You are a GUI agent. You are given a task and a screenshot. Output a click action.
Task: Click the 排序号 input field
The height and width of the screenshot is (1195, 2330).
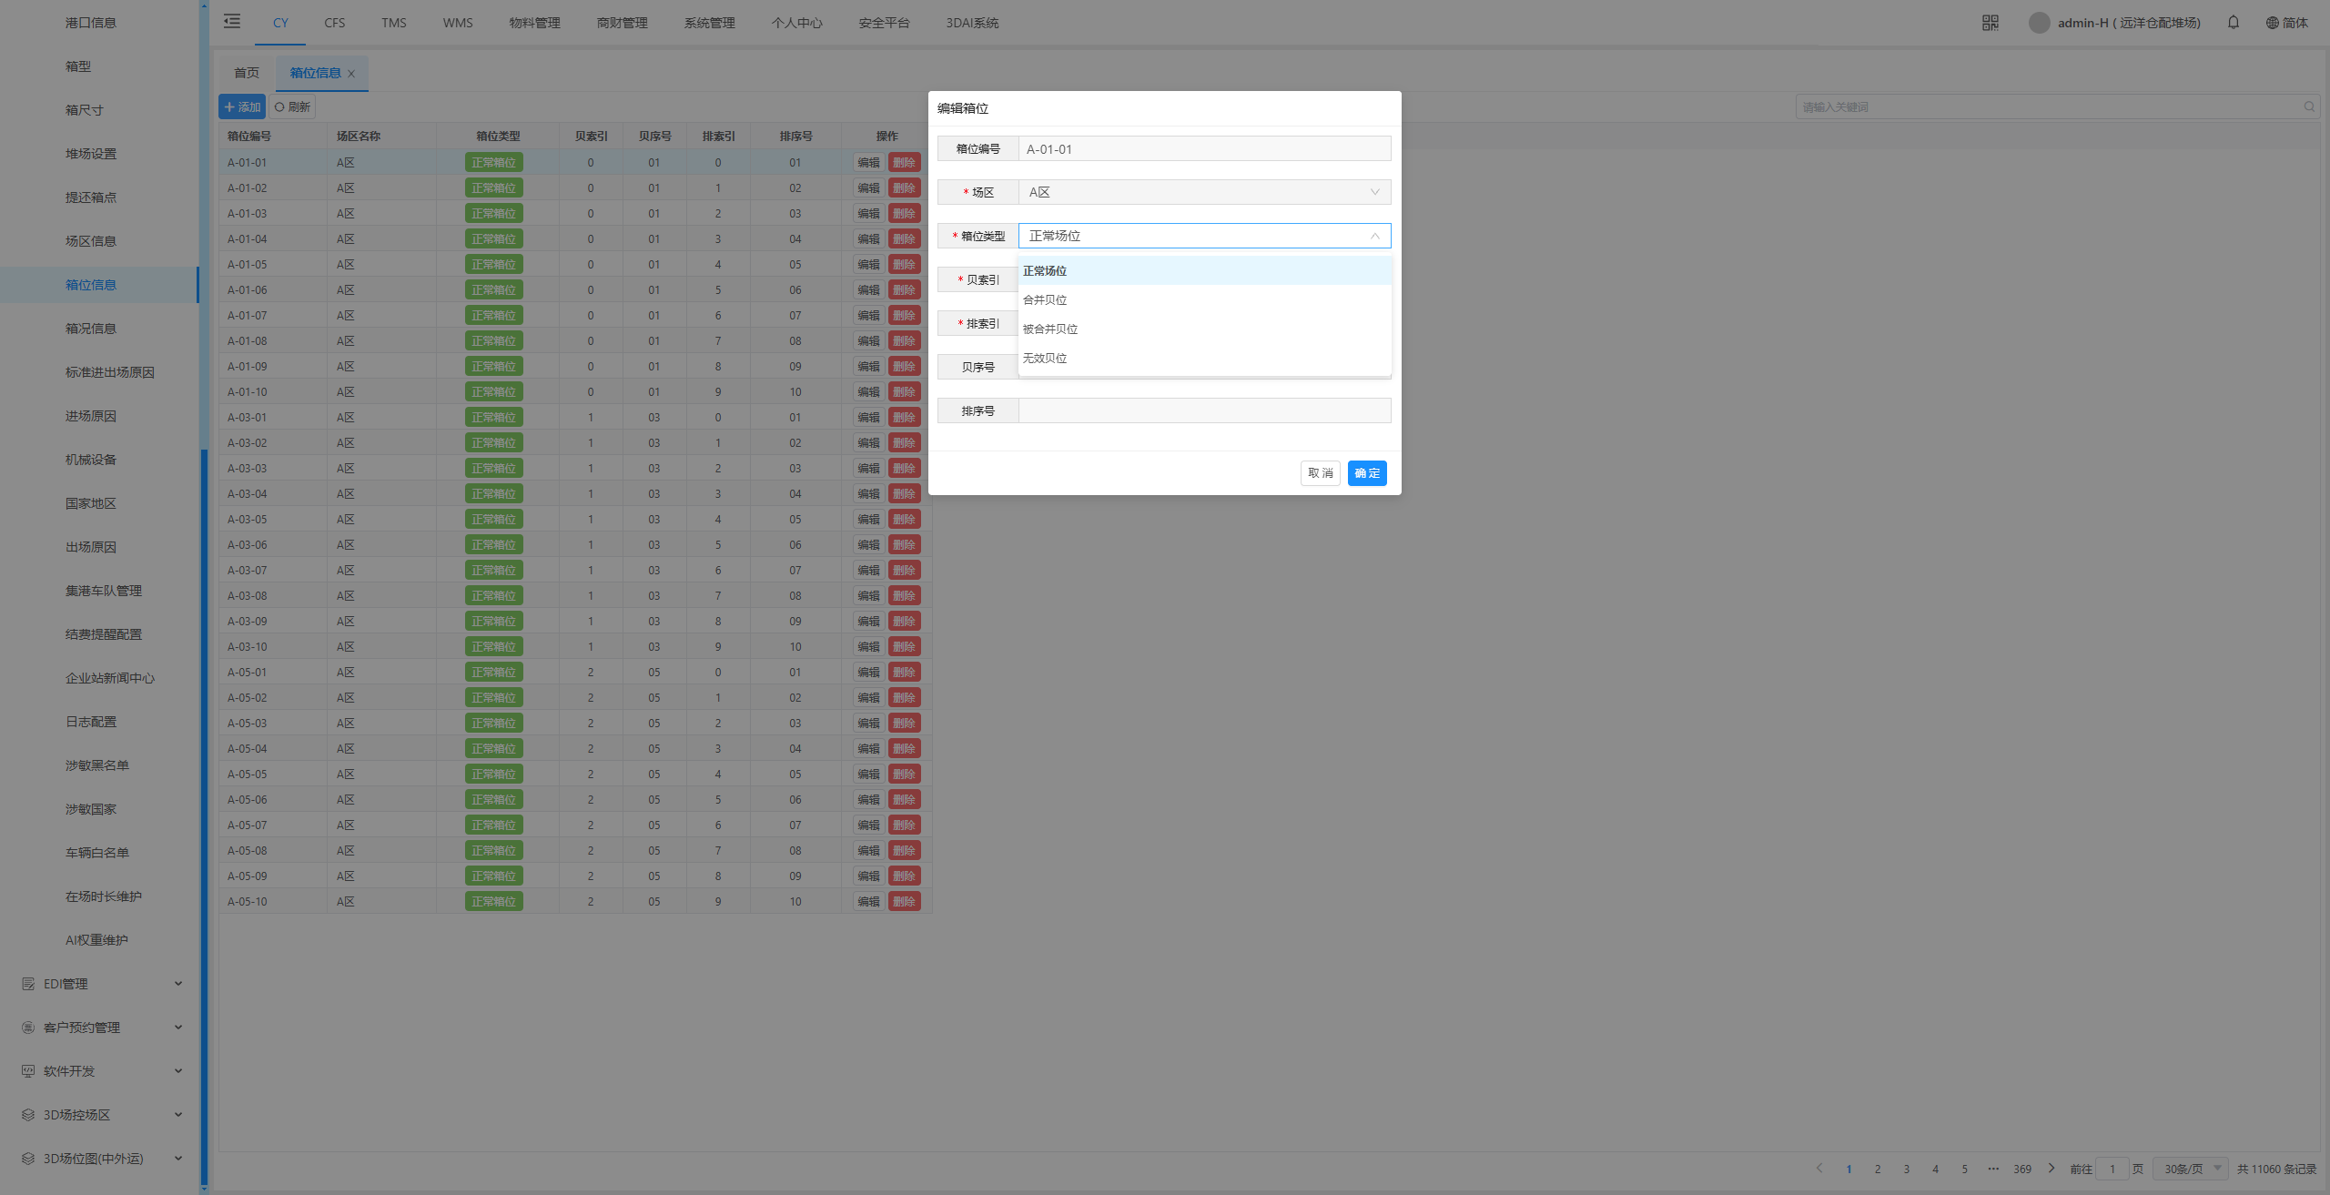[1203, 410]
